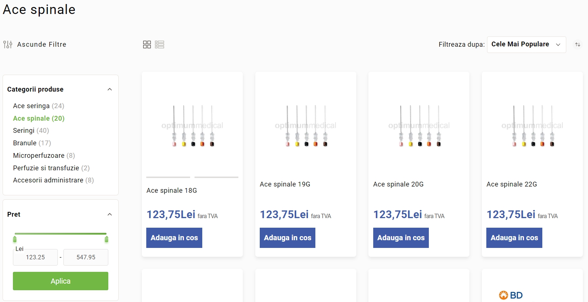
Task: Open the Ace spinale 22G title link
Action: tap(512, 184)
